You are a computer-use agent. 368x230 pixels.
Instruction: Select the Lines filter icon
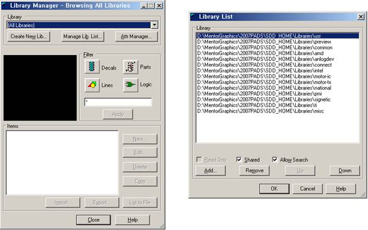pyautogui.click(x=92, y=85)
